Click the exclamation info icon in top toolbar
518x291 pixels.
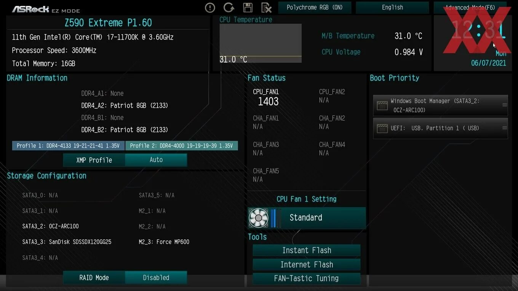click(x=210, y=8)
